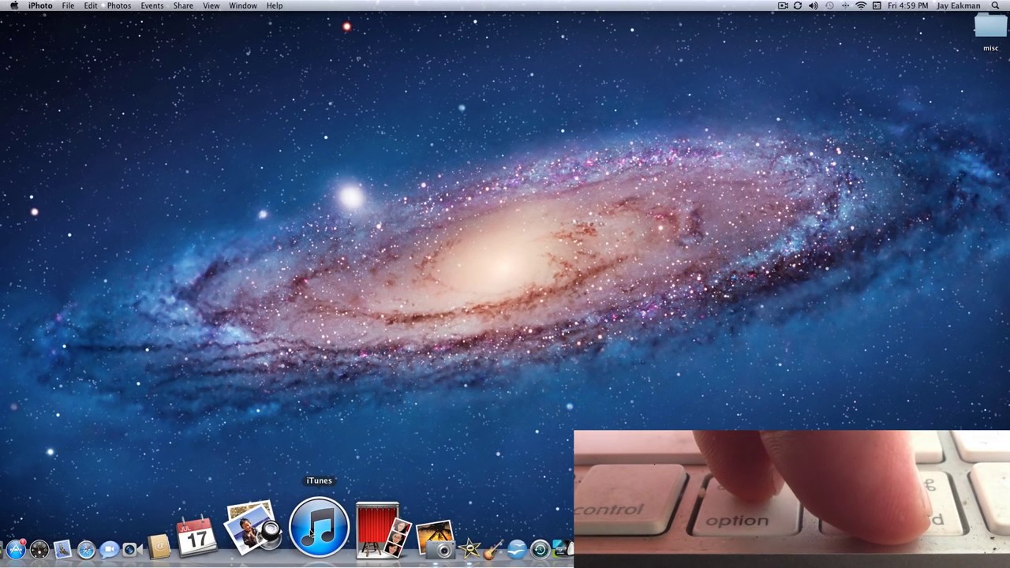
Task: Open the blue bird app in dock
Action: [x=517, y=549]
